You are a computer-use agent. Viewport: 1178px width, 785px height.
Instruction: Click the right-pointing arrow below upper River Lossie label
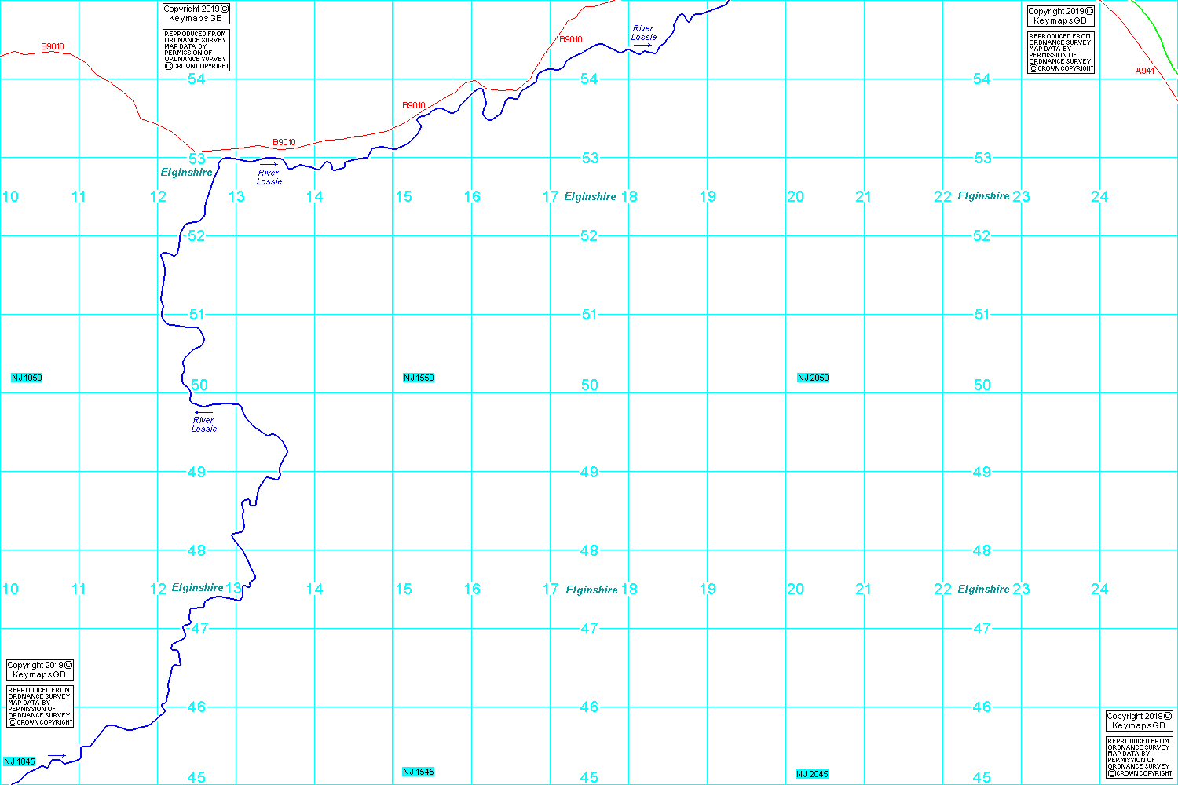point(643,46)
